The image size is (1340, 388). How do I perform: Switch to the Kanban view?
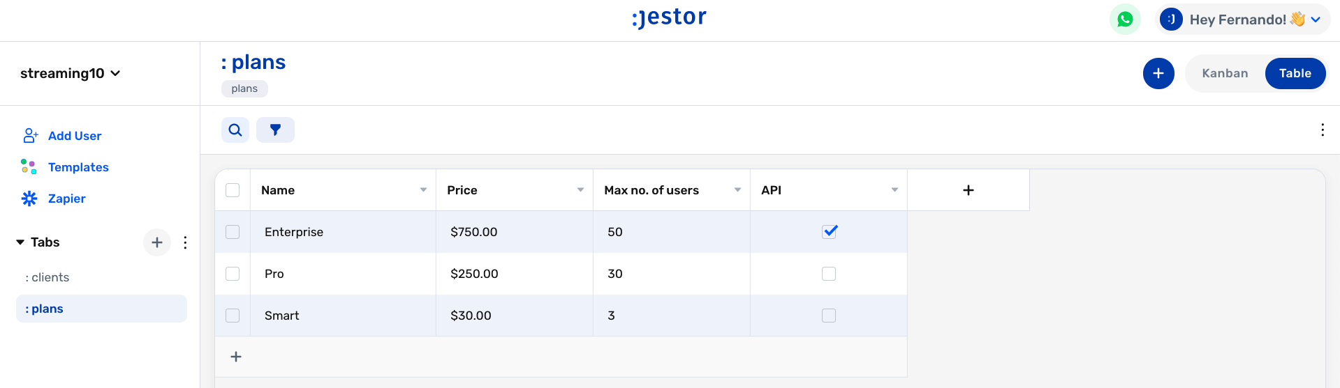[x=1225, y=73]
